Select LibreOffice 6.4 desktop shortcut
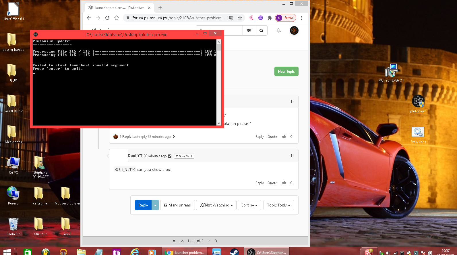 coord(13,11)
